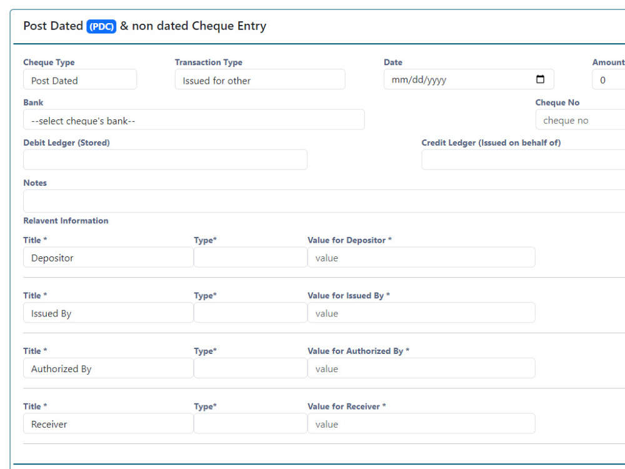This screenshot has width=625, height=469.
Task: Open the Type dropdown in Depositor row
Action: click(251, 257)
